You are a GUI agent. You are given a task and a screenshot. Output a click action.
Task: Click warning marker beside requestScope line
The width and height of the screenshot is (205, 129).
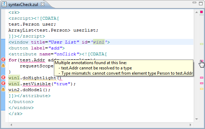point(3,66)
